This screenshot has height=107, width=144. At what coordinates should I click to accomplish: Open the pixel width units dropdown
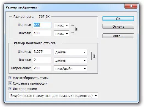[x=61, y=25]
